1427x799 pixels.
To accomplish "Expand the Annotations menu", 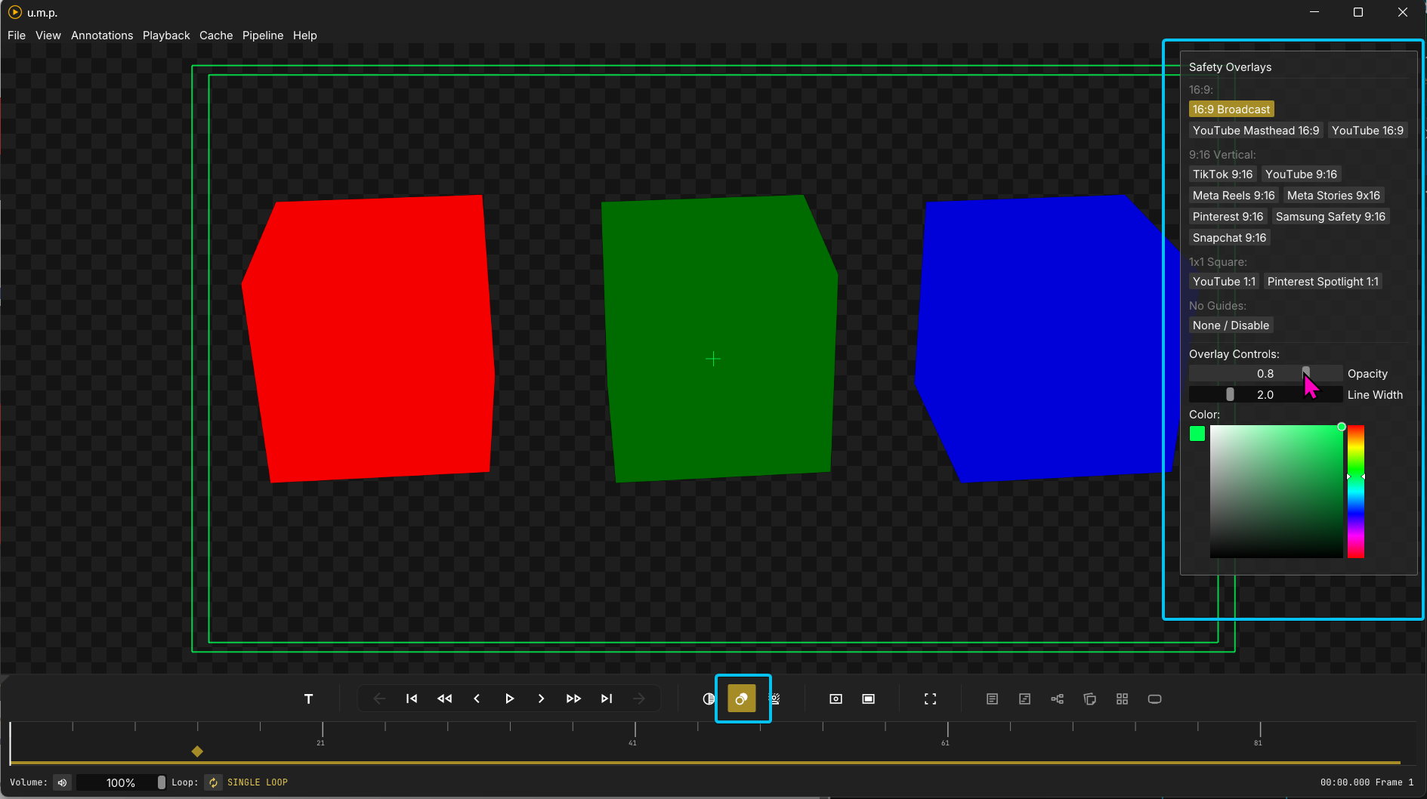I will (x=102, y=35).
